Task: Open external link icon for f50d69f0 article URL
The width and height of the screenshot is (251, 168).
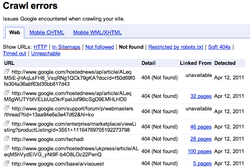Action: tap(7, 71)
